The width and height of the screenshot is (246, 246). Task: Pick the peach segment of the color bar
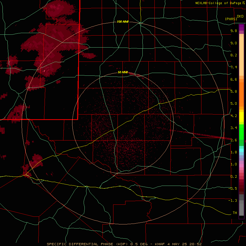[x=241, y=55]
